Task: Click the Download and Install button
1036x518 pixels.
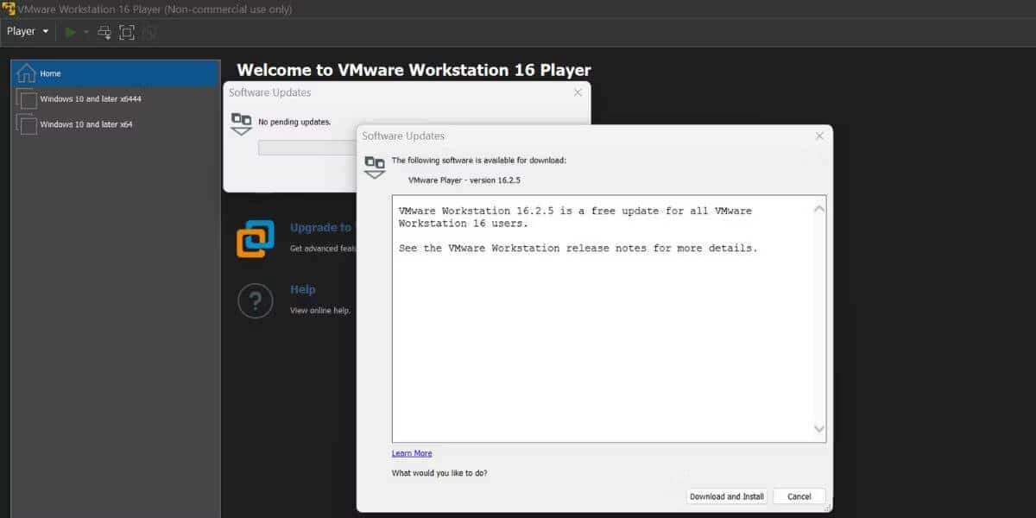Action: pos(726,496)
